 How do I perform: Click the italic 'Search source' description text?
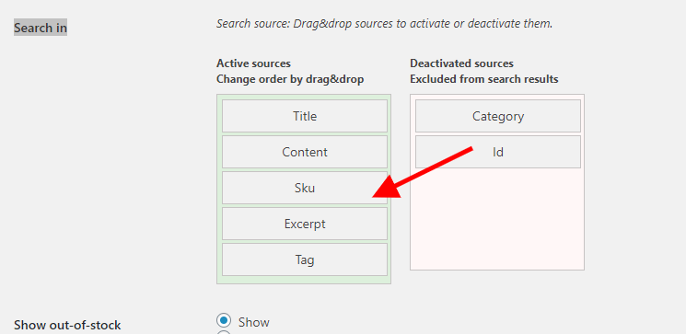(385, 23)
